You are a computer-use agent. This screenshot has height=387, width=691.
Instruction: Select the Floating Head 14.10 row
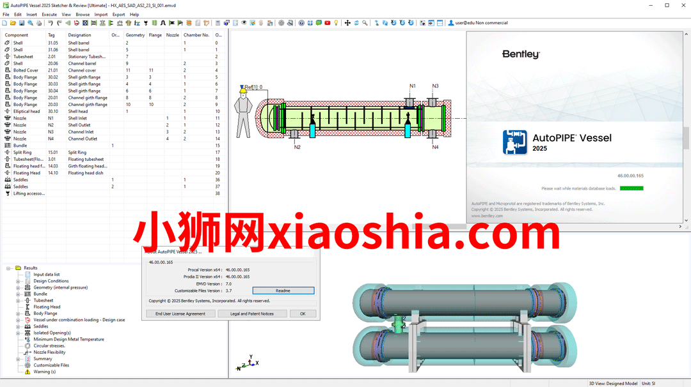pyautogui.click(x=113, y=173)
